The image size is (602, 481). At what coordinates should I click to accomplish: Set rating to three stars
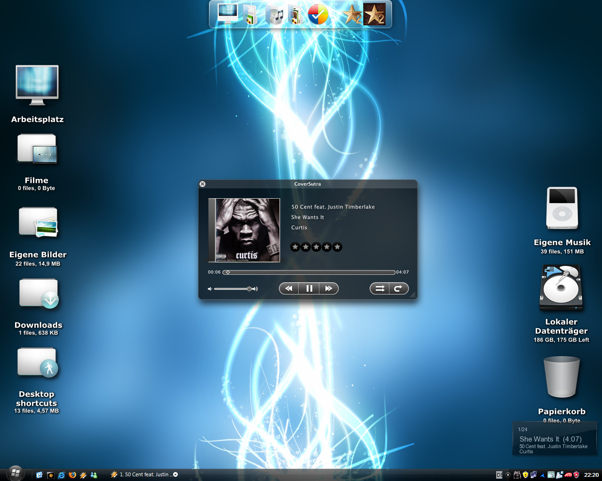316,247
